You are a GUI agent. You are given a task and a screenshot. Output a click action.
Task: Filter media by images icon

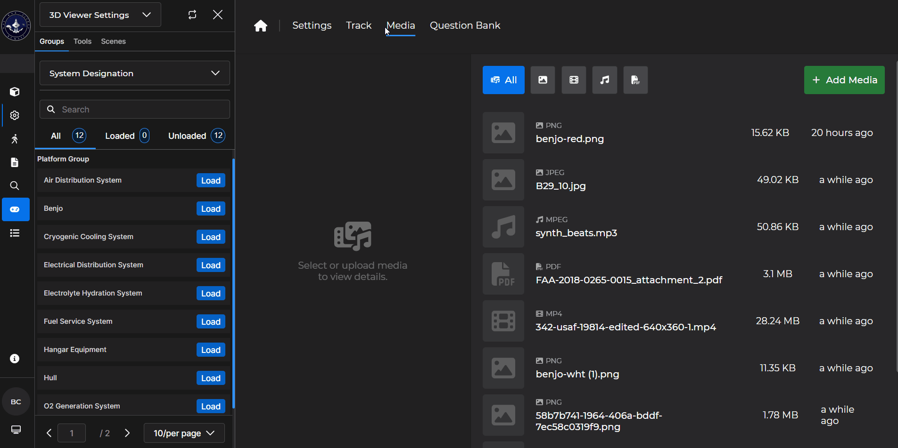coord(543,80)
